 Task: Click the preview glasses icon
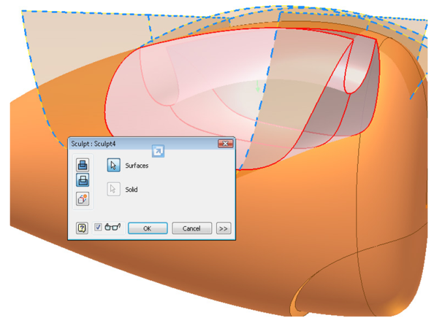coord(113,227)
